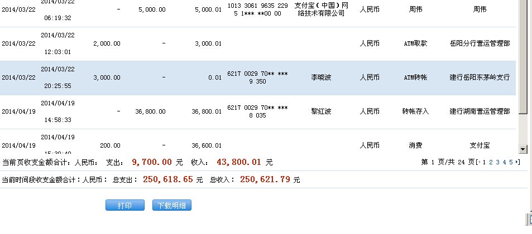
Task: Click the 岳阳分行营运管理部 location cell
Action: (x=479, y=44)
